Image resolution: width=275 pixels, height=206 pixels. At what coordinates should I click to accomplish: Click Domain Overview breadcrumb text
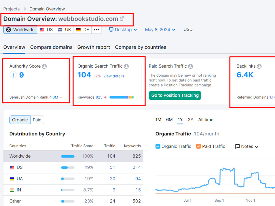point(47,9)
